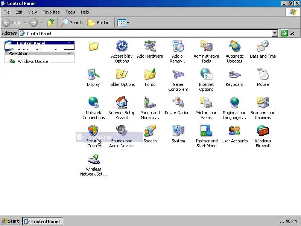Click the Forward arrow button
Image resolution: width=301 pixels, height=226 pixels.
(33, 23)
